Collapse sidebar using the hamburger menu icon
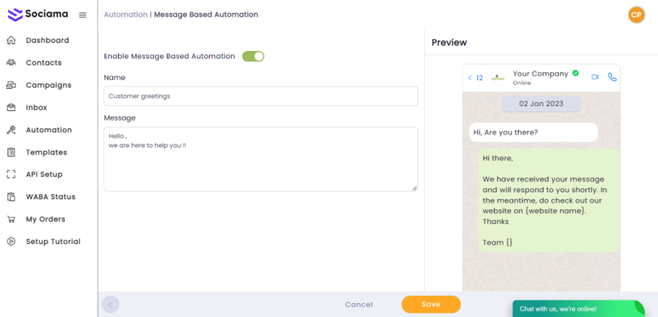The height and width of the screenshot is (317, 658). point(82,15)
